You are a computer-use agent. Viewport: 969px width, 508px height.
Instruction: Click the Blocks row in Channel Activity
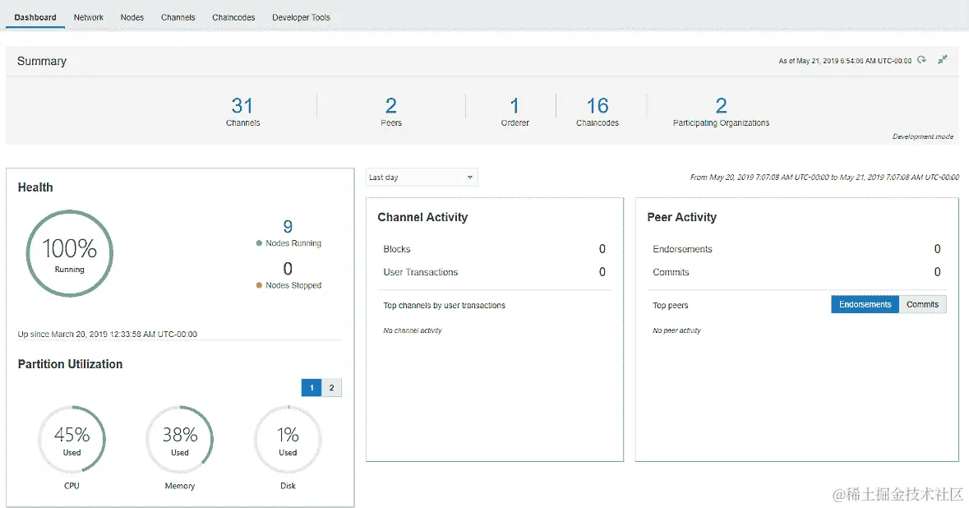495,249
